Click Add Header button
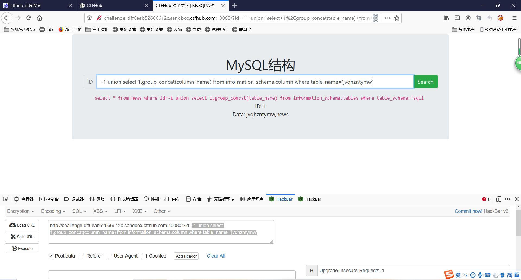 186,256
